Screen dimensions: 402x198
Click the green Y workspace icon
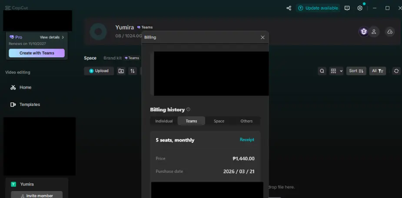[13, 184]
